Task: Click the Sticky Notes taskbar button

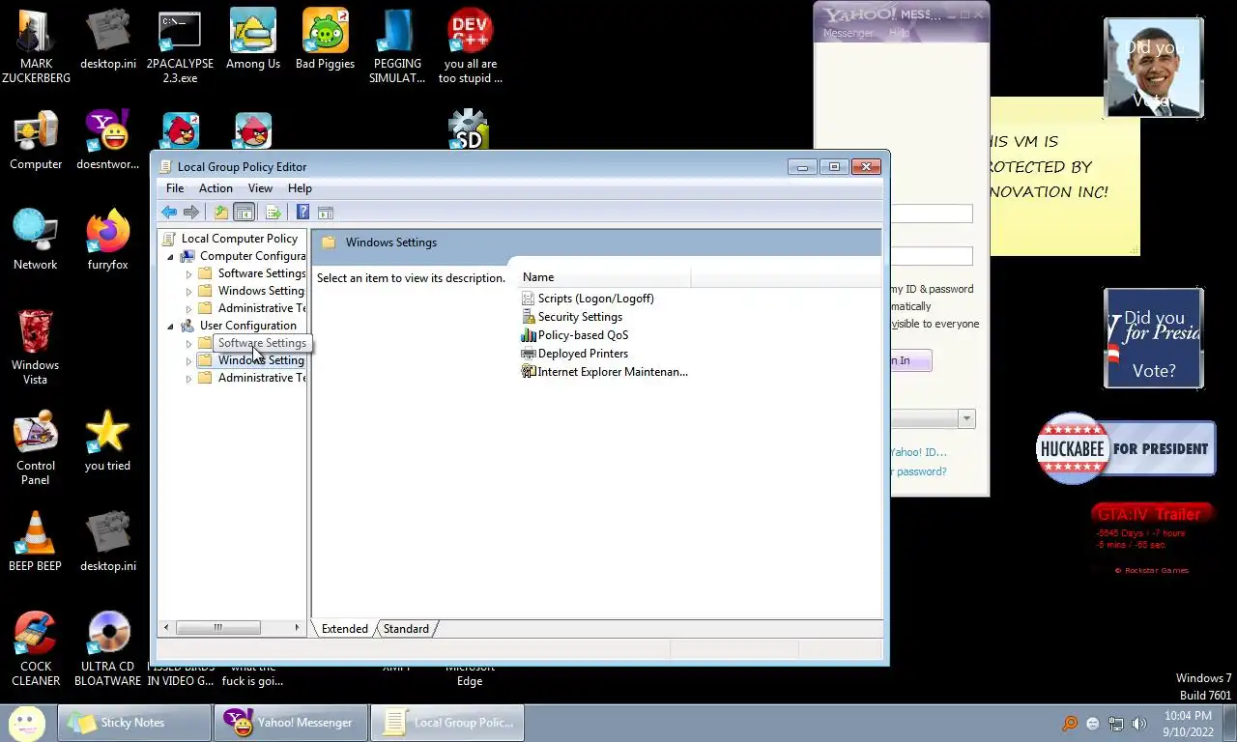Action: point(134,723)
